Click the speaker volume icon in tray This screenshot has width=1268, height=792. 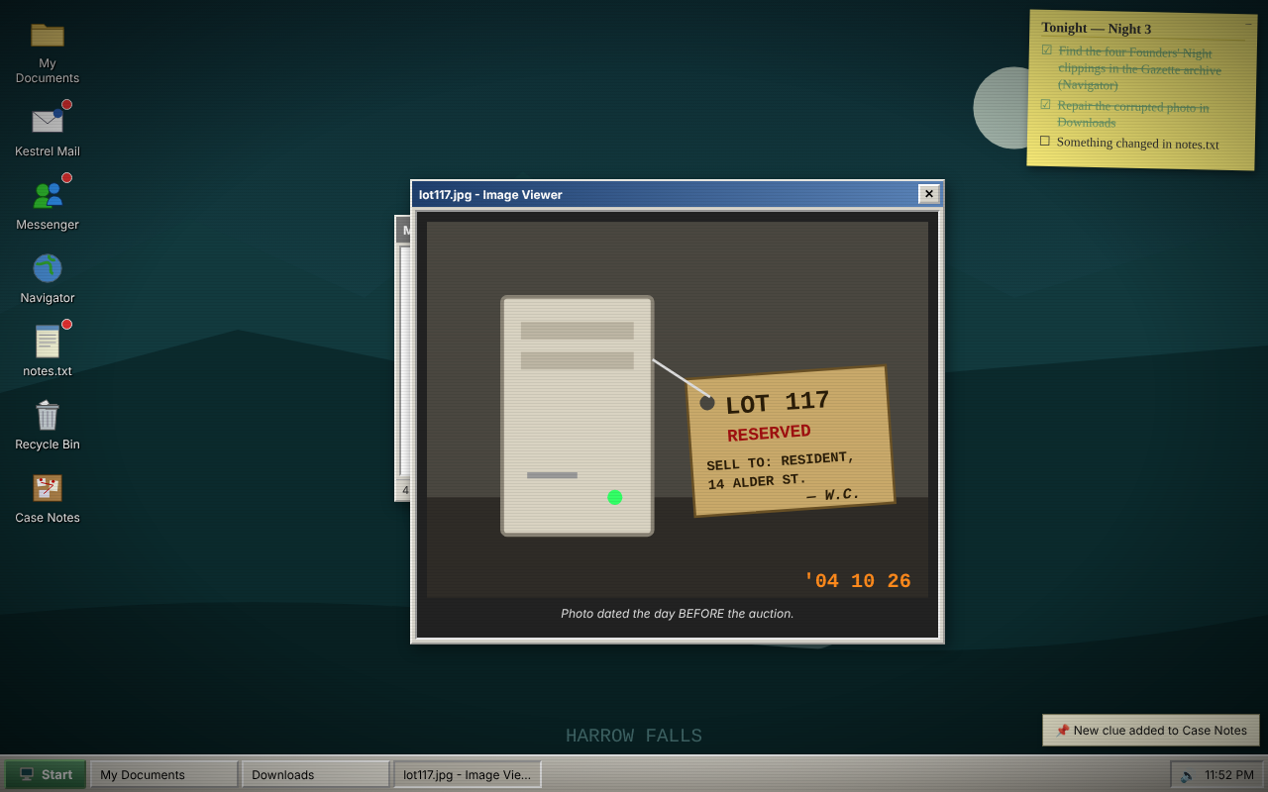click(1187, 775)
